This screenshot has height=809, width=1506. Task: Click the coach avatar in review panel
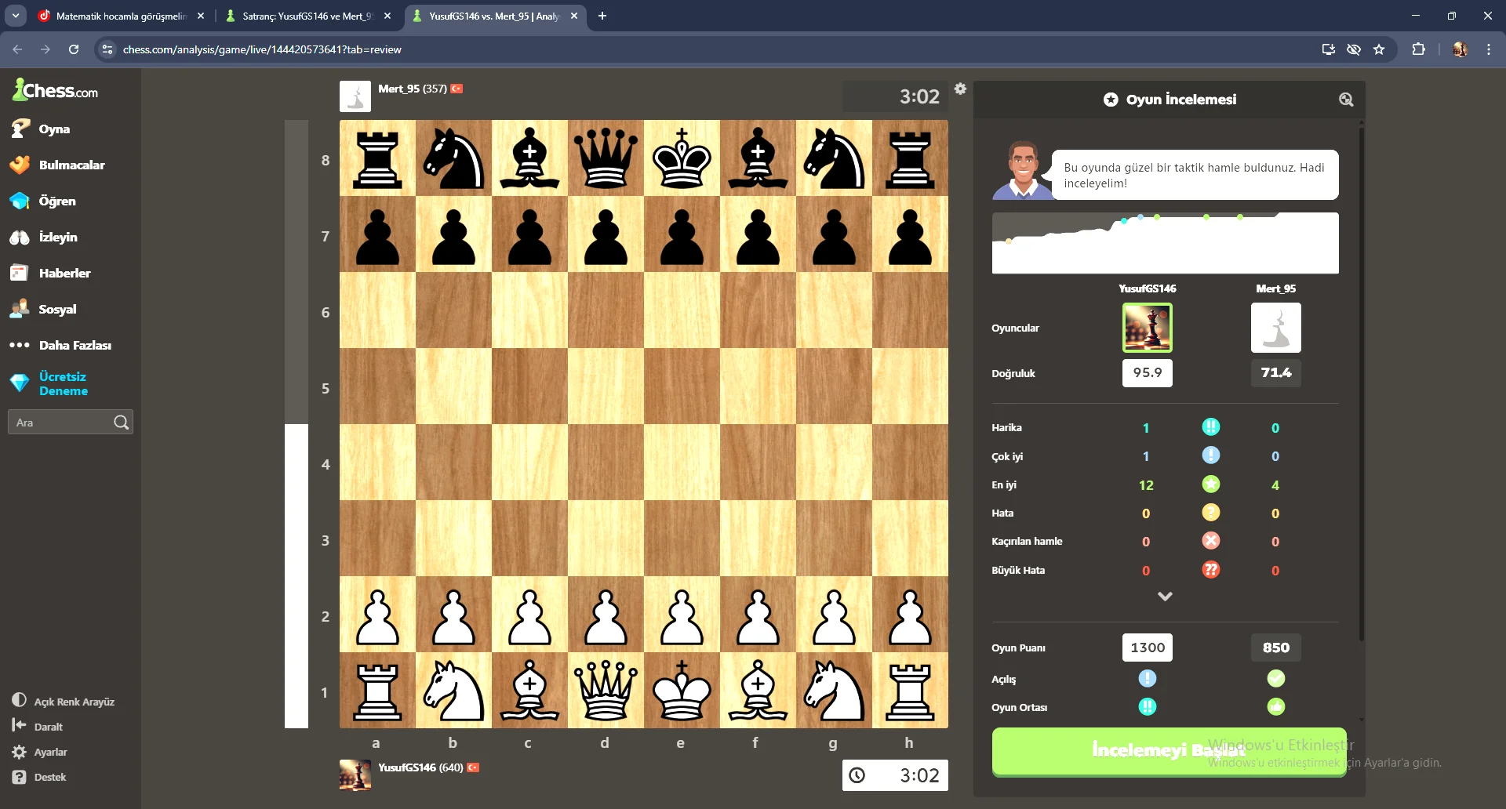pyautogui.click(x=1022, y=171)
